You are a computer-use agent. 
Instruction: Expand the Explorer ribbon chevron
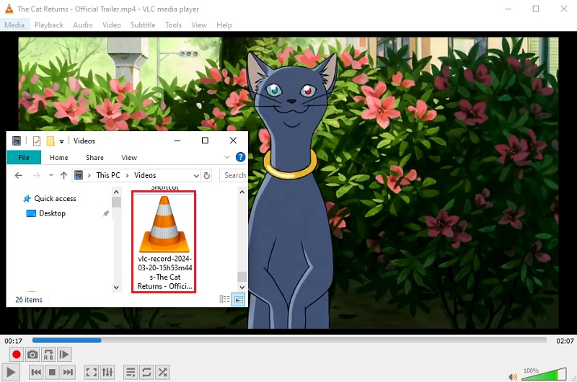(x=228, y=157)
